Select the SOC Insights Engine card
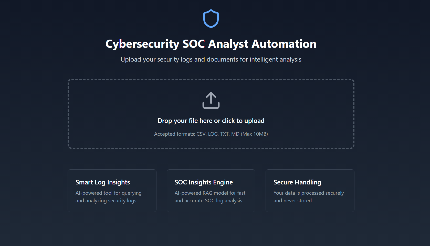Screen dimensions: 430x246 [211, 191]
